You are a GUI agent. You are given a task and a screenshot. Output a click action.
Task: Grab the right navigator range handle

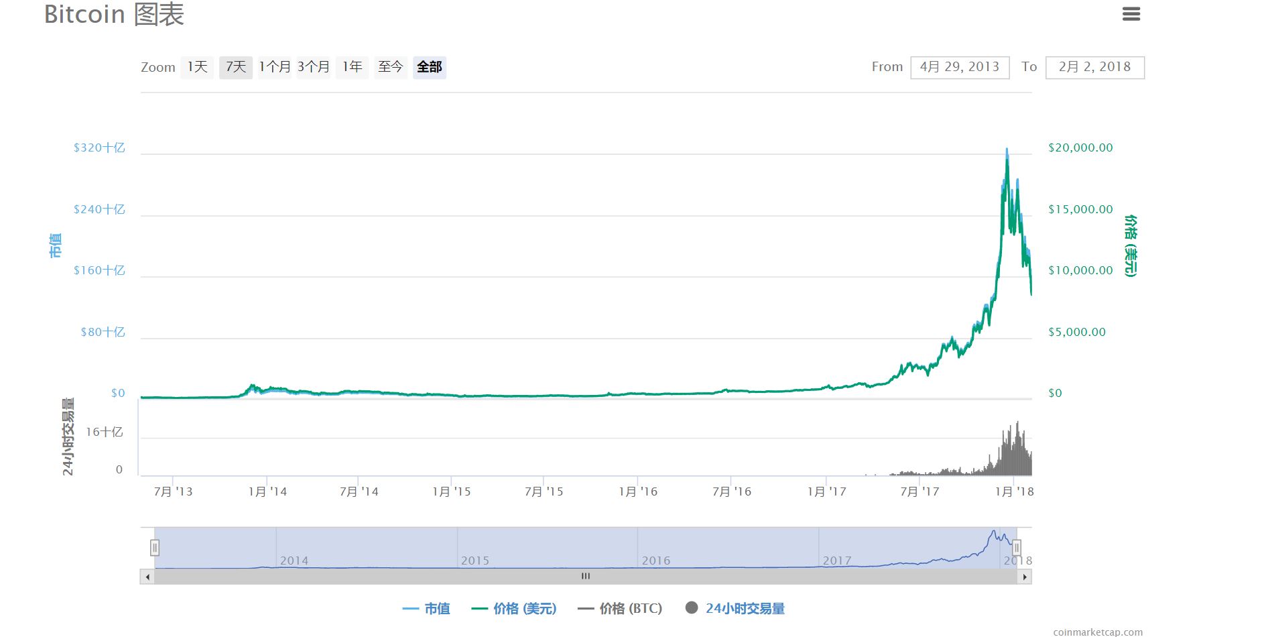click(x=1017, y=548)
